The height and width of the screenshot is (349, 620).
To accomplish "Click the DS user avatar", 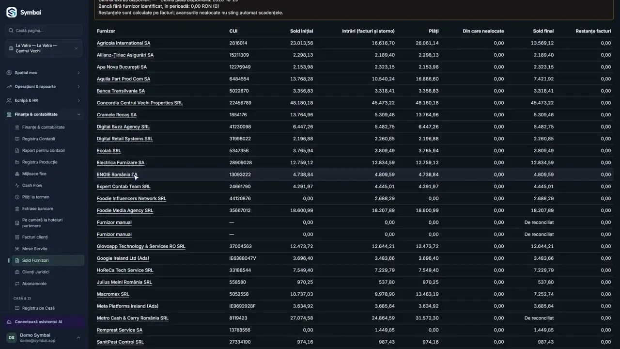I will (x=11, y=337).
